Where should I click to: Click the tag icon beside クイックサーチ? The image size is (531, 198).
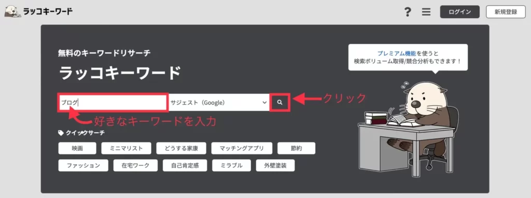[61, 133]
